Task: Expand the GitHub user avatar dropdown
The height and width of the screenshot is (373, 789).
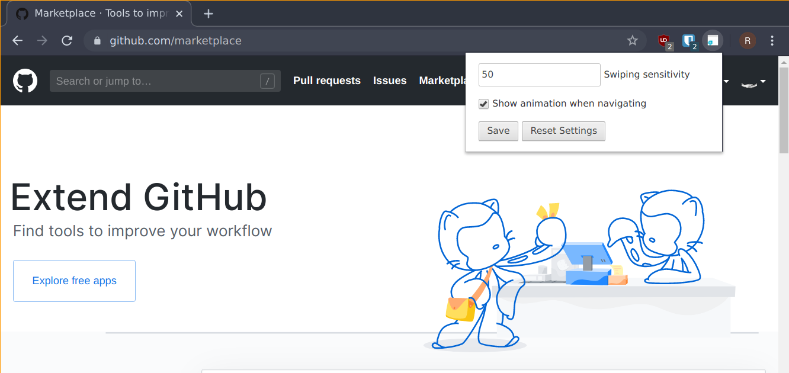Action: [753, 82]
